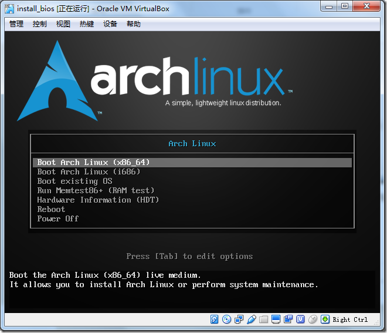Click the CPU virtualization status icon
The height and width of the screenshot is (333, 387).
click(x=300, y=319)
